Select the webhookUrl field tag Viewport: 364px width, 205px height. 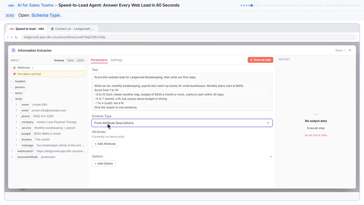click(25, 151)
